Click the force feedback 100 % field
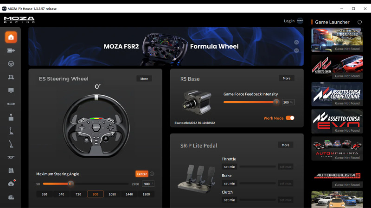 (288, 102)
